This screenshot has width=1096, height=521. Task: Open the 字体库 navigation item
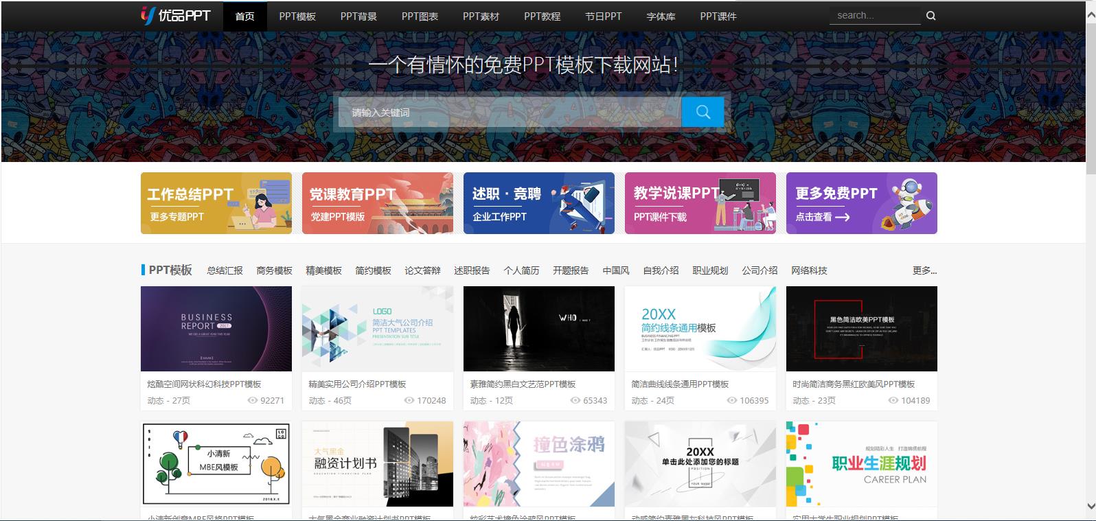661,16
